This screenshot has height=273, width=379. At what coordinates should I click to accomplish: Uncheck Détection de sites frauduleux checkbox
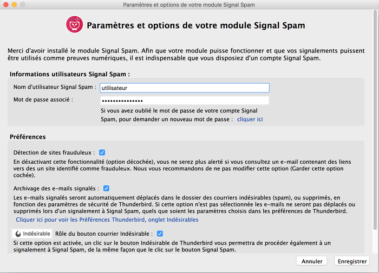[102, 152]
